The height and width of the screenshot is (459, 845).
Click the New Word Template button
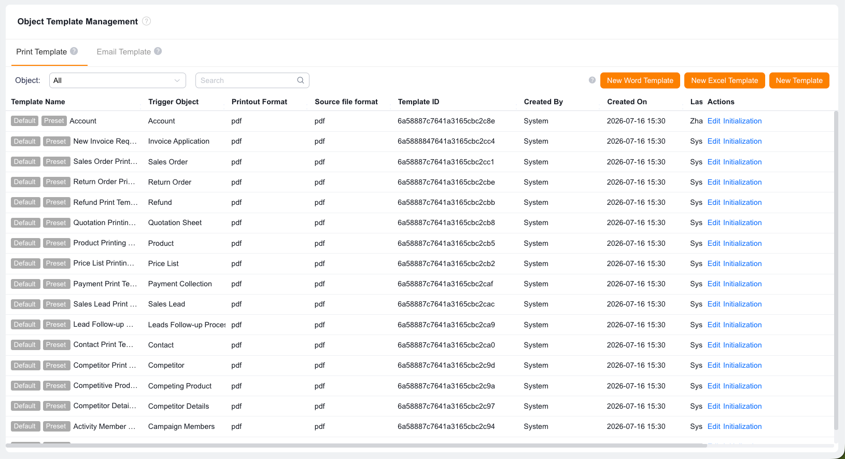click(x=640, y=80)
